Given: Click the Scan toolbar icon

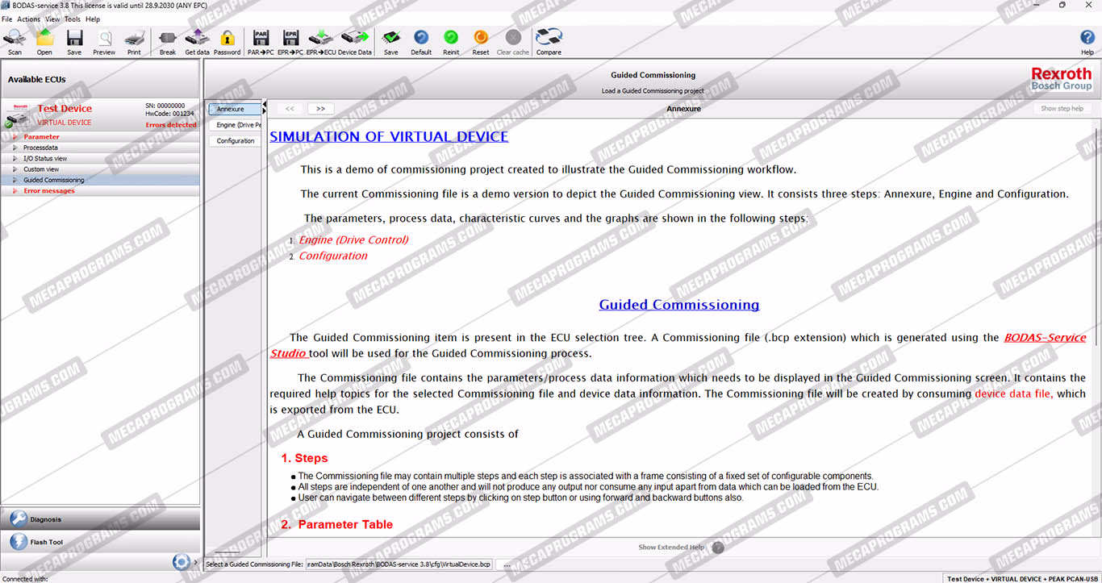Looking at the screenshot, I should click(x=15, y=40).
